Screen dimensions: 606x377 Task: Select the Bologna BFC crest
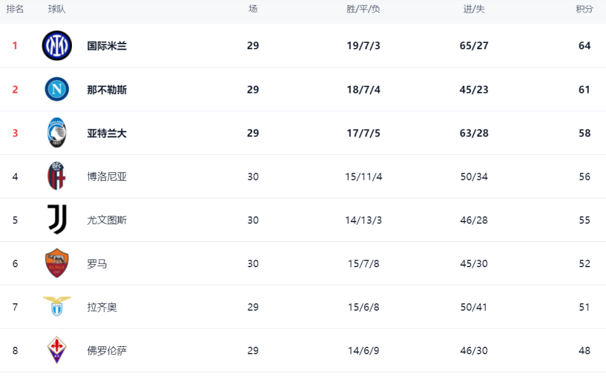tap(56, 176)
